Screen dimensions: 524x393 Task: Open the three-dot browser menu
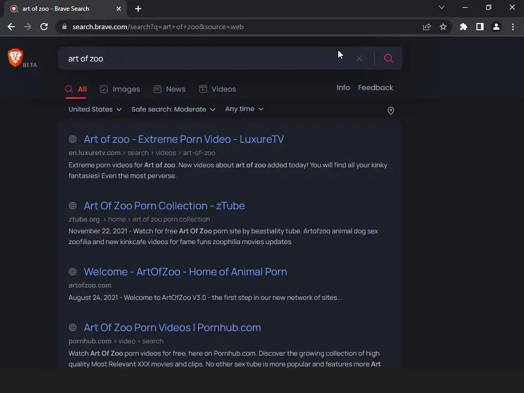(x=513, y=27)
